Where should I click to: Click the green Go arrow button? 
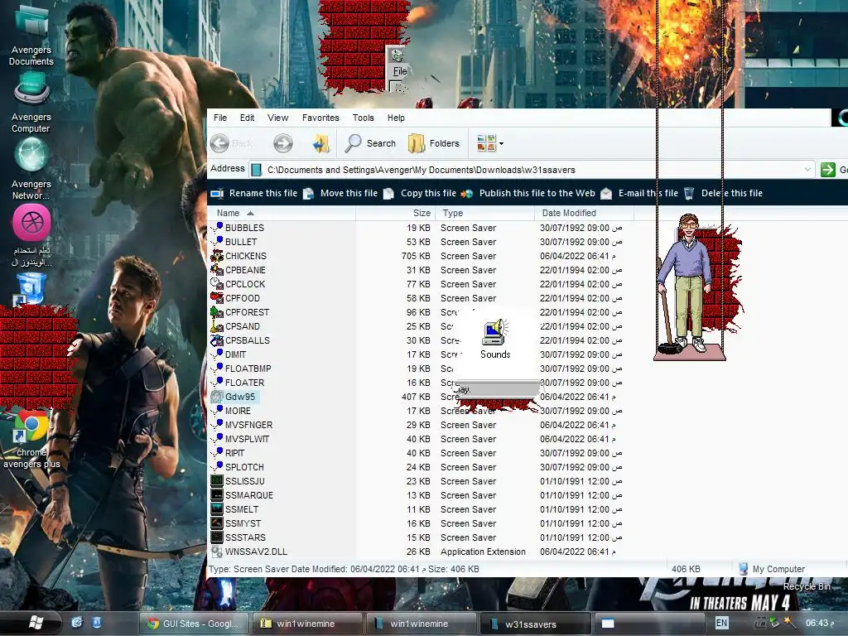click(x=828, y=169)
